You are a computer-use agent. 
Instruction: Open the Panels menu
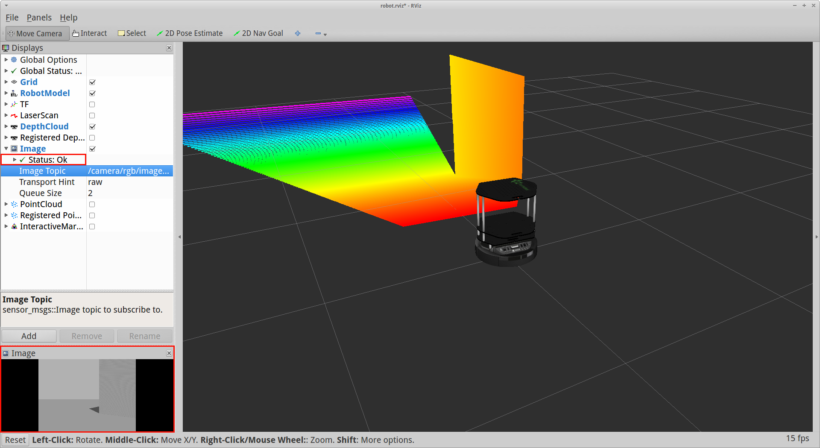pyautogui.click(x=39, y=18)
